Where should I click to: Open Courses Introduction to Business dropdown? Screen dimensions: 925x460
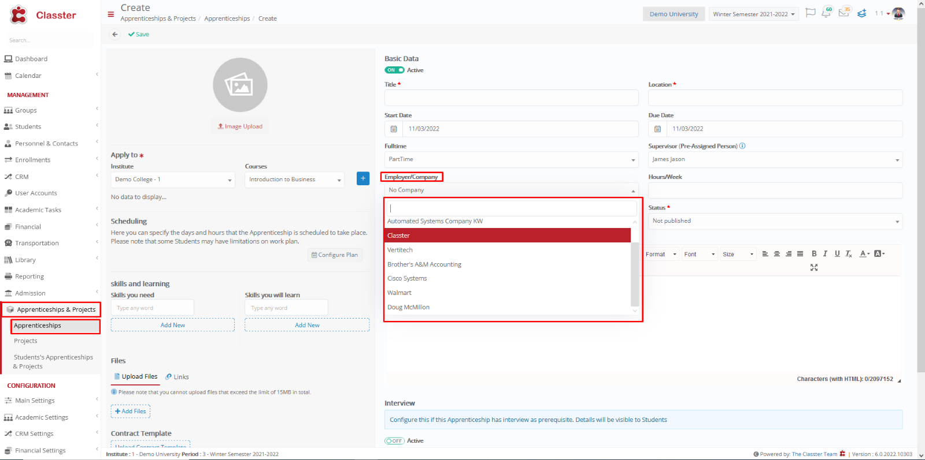coord(294,179)
